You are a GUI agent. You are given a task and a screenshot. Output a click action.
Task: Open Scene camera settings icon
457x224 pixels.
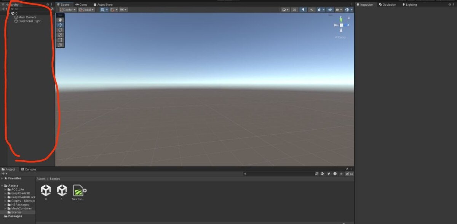(x=339, y=10)
